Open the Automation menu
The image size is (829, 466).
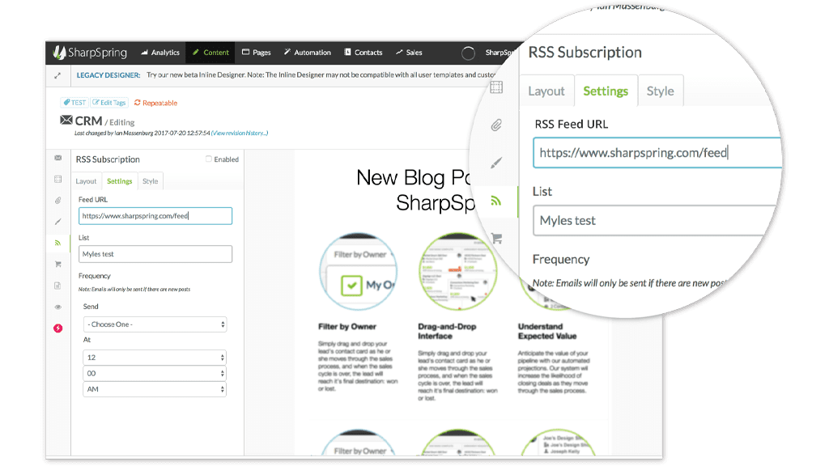pyautogui.click(x=307, y=53)
